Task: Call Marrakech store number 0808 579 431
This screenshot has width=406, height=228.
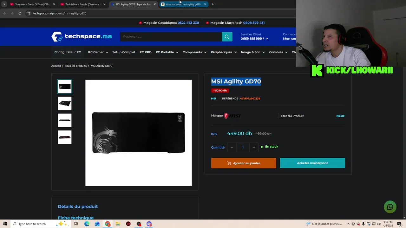Action: 254,23
